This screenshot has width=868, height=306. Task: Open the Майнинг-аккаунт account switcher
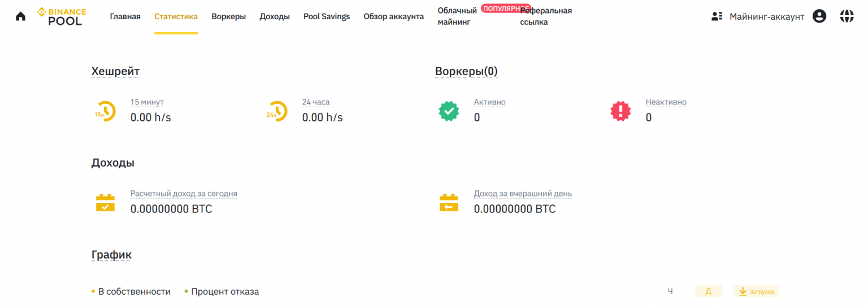coord(758,16)
